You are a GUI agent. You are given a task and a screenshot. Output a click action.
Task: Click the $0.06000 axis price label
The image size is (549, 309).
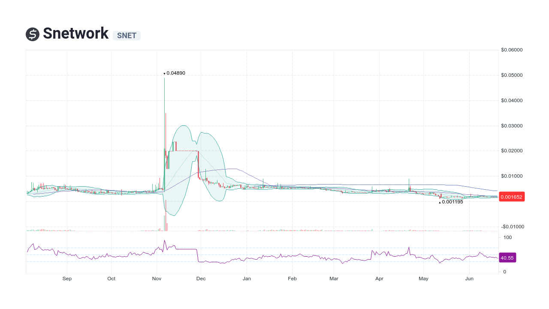point(511,50)
